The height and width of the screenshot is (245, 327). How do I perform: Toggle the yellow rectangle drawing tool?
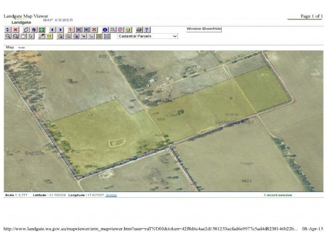click(48, 36)
